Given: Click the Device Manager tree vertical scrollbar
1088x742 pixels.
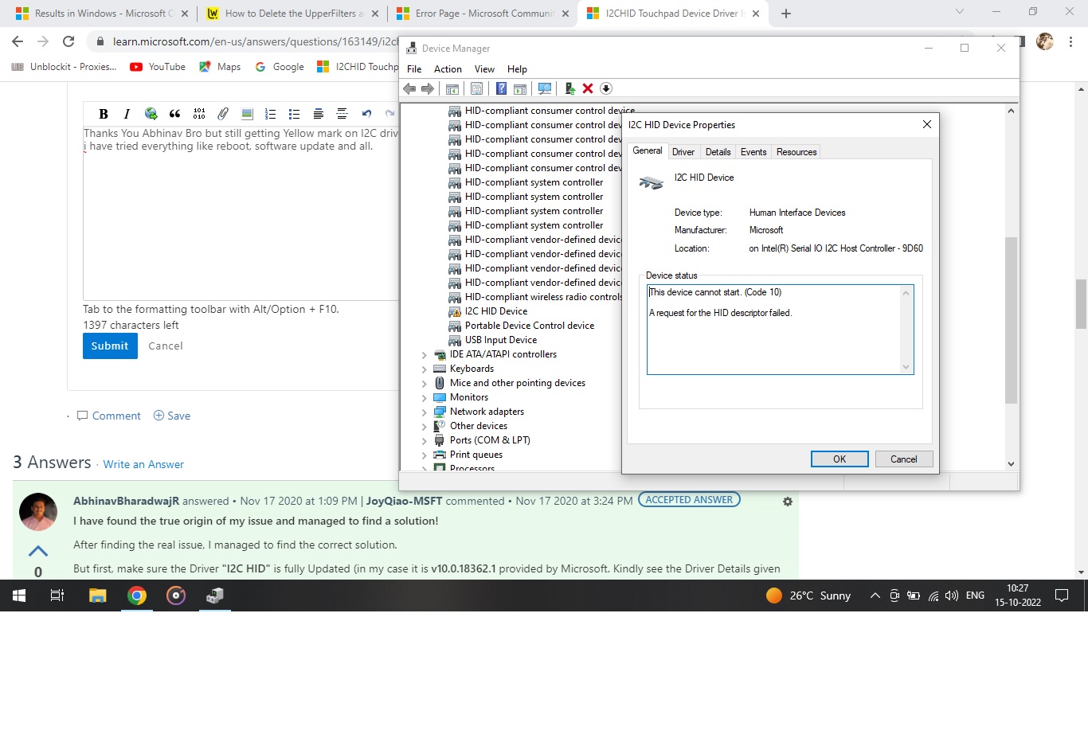Looking at the screenshot, I should 1011,320.
